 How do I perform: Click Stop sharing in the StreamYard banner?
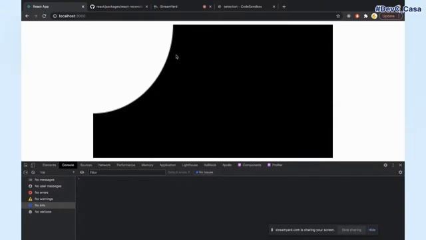351,230
